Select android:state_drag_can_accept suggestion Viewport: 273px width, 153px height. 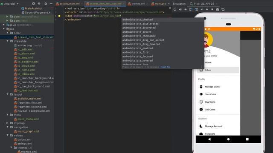point(163,40)
